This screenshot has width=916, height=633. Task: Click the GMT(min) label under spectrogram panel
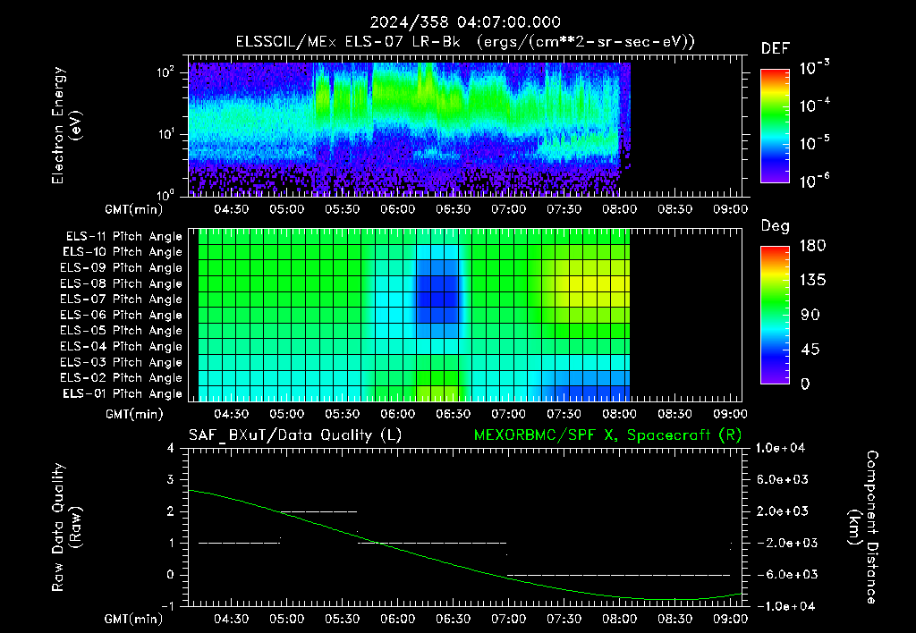(134, 209)
